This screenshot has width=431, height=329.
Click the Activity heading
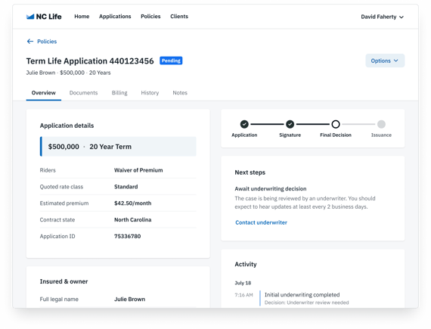click(246, 264)
